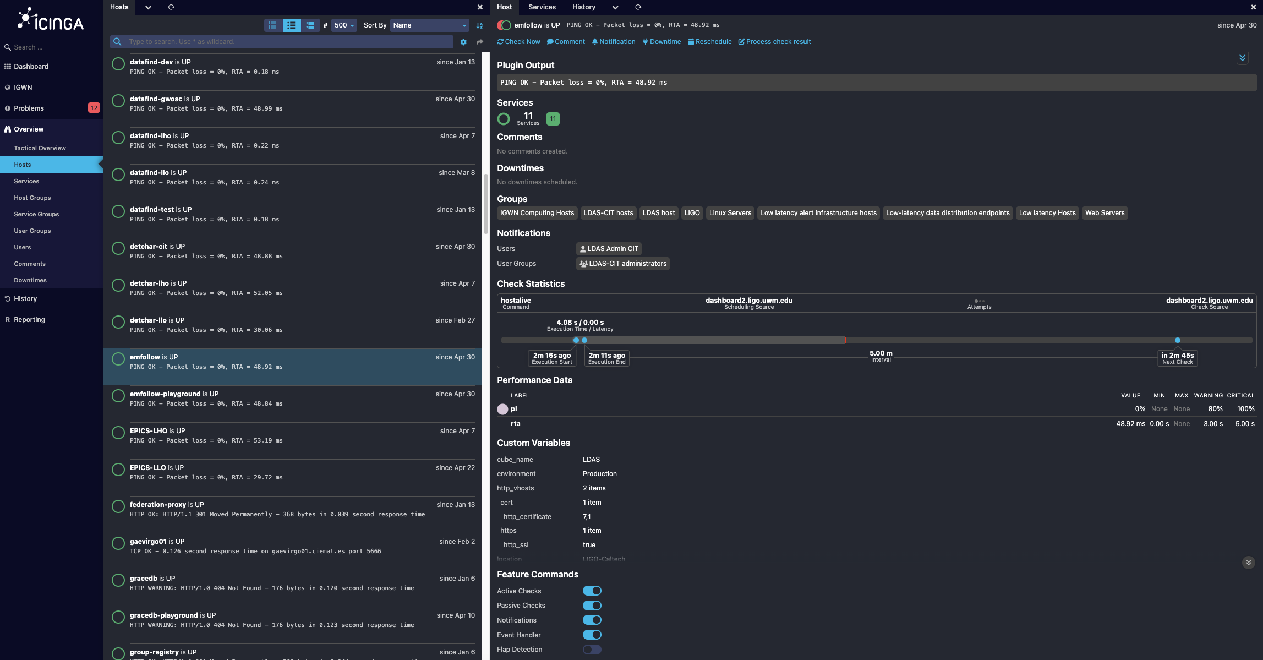Open Host Groups menu item
The height and width of the screenshot is (660, 1263).
coord(32,198)
